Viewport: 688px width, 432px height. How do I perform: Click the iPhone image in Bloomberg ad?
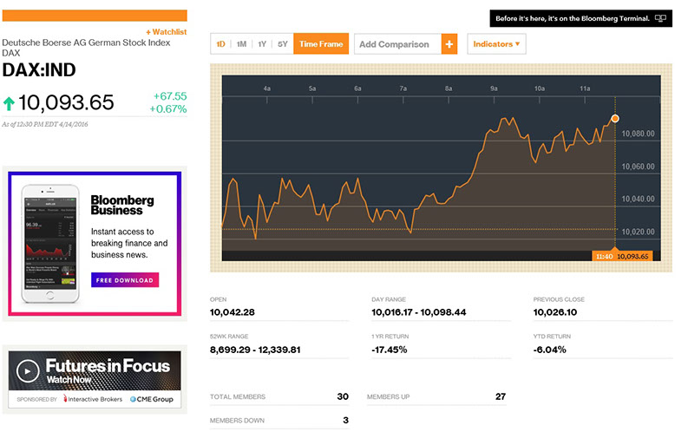coord(50,244)
